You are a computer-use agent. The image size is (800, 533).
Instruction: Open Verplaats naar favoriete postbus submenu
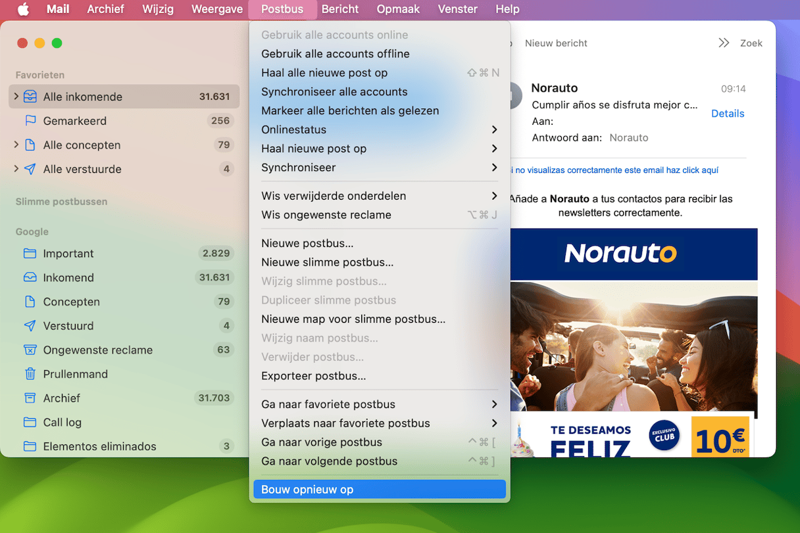click(380, 423)
